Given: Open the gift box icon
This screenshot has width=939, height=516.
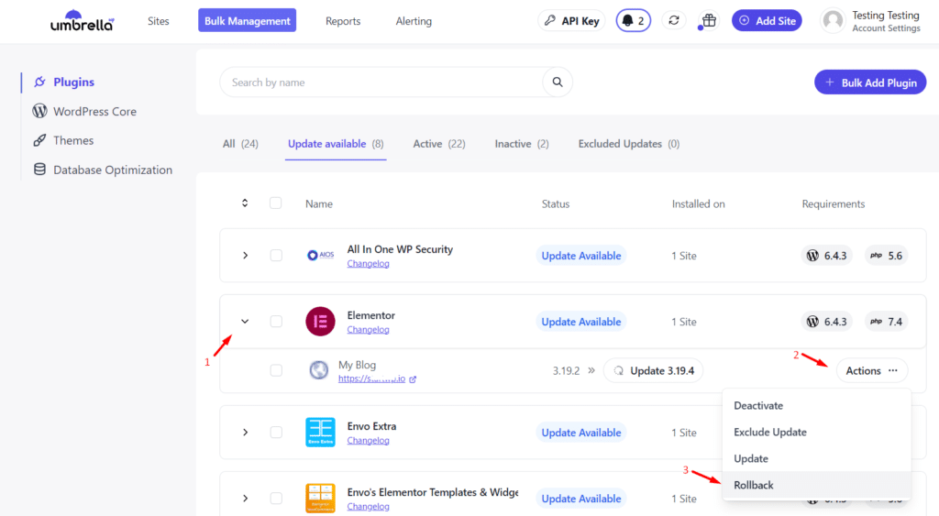Looking at the screenshot, I should [709, 20].
